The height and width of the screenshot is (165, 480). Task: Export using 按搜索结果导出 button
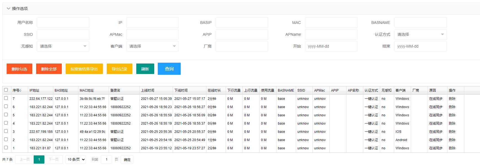84,69
